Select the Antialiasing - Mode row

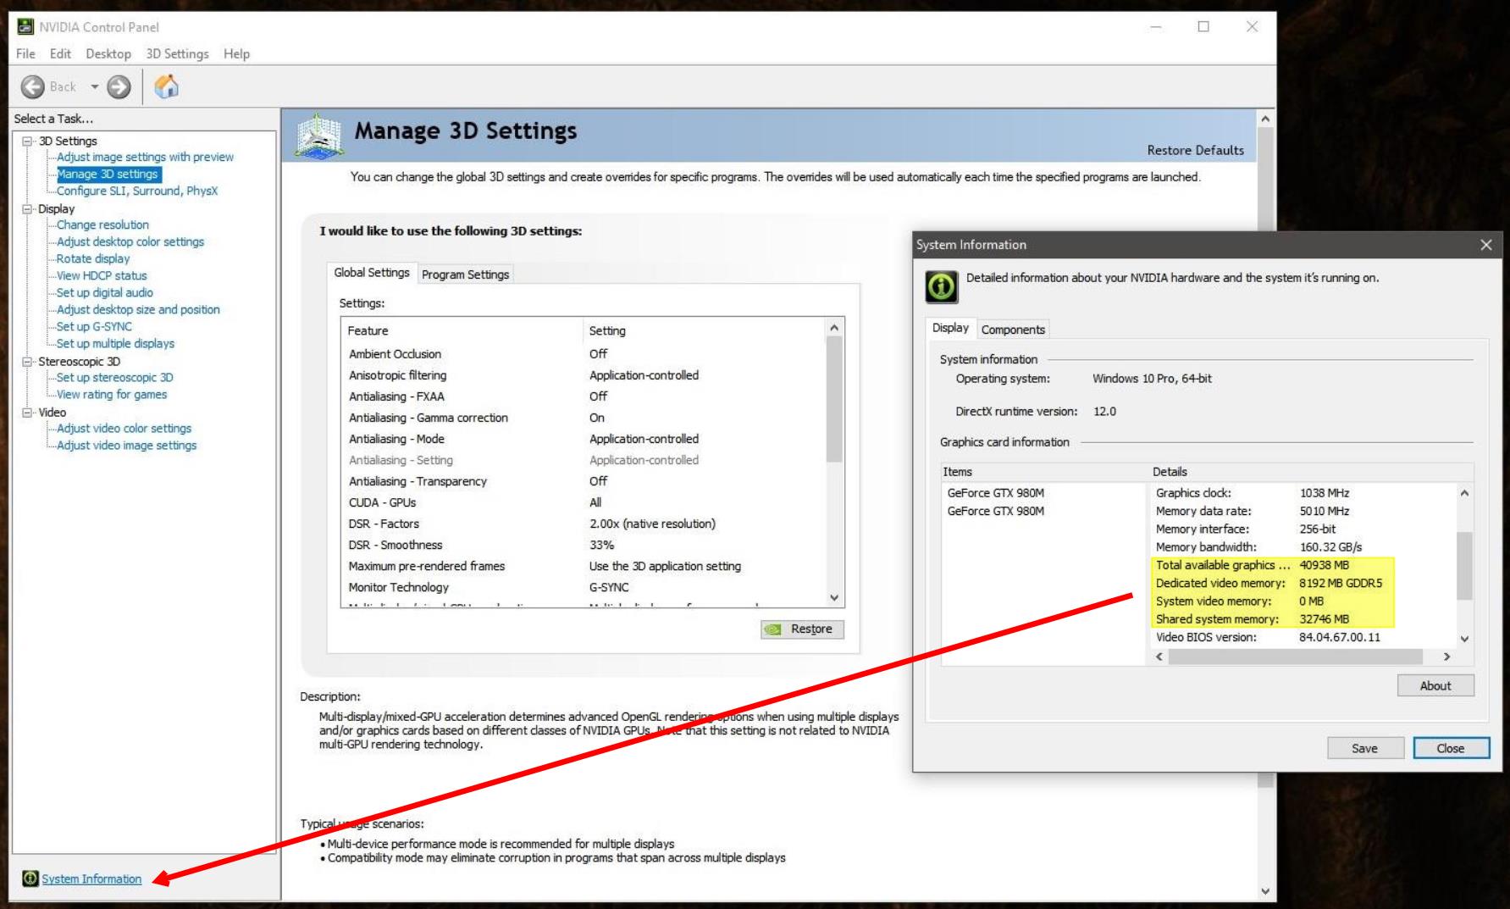tap(584, 439)
